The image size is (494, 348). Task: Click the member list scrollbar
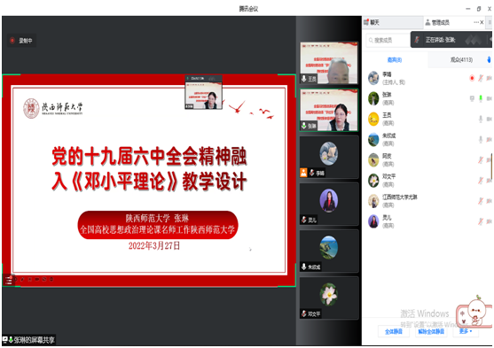coord(491,166)
